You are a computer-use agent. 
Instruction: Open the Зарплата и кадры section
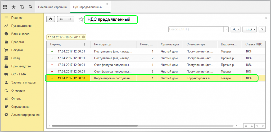tap(24, 82)
